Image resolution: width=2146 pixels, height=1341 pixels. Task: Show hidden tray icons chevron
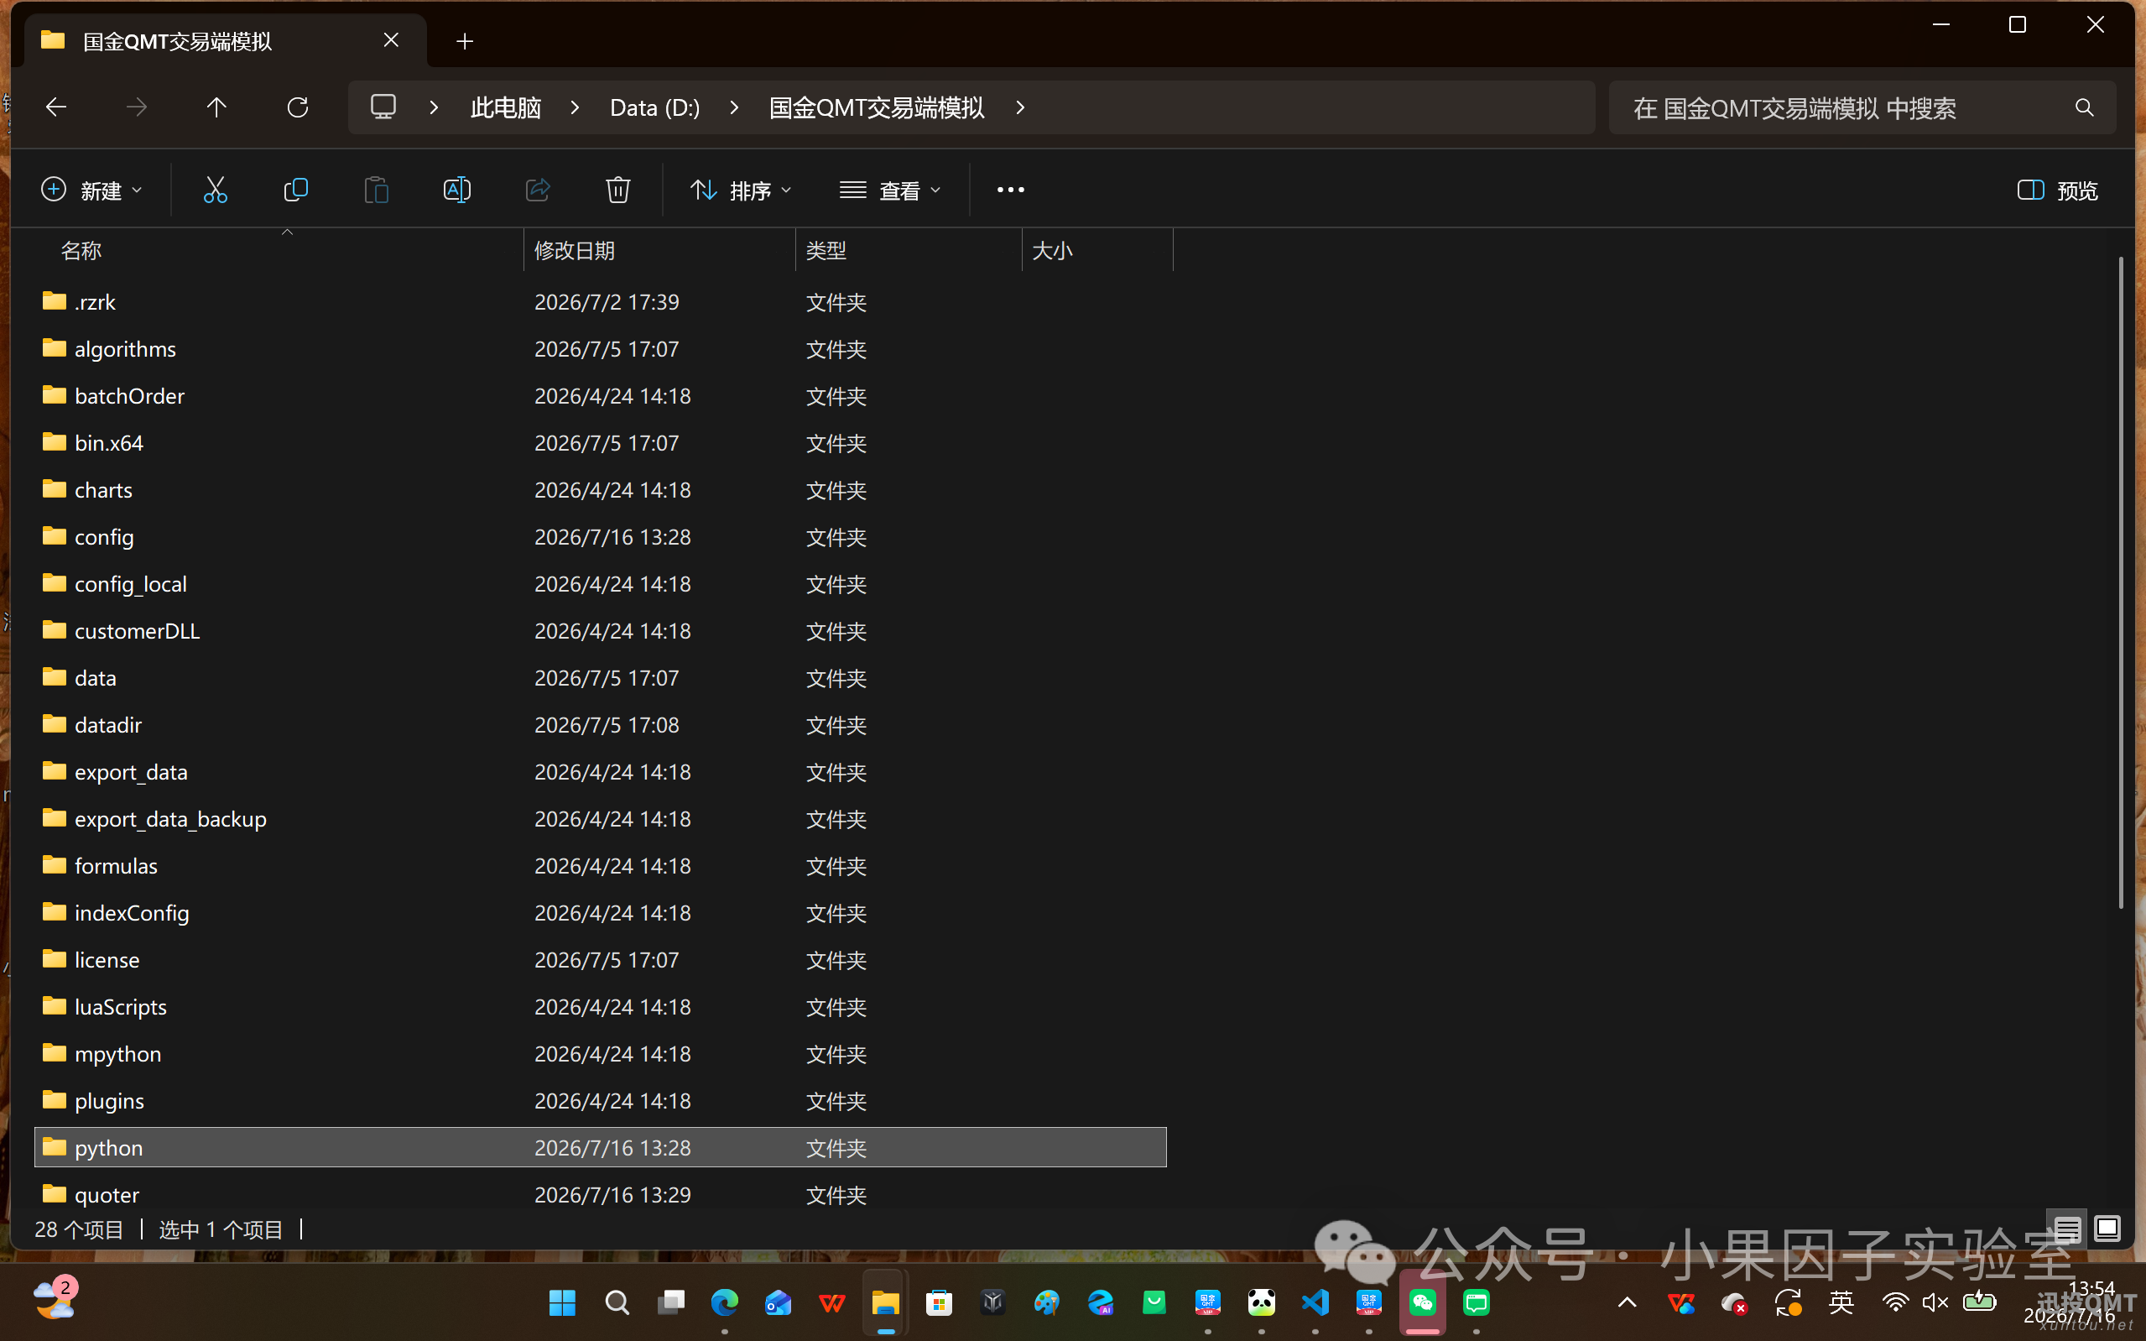[x=1628, y=1303]
